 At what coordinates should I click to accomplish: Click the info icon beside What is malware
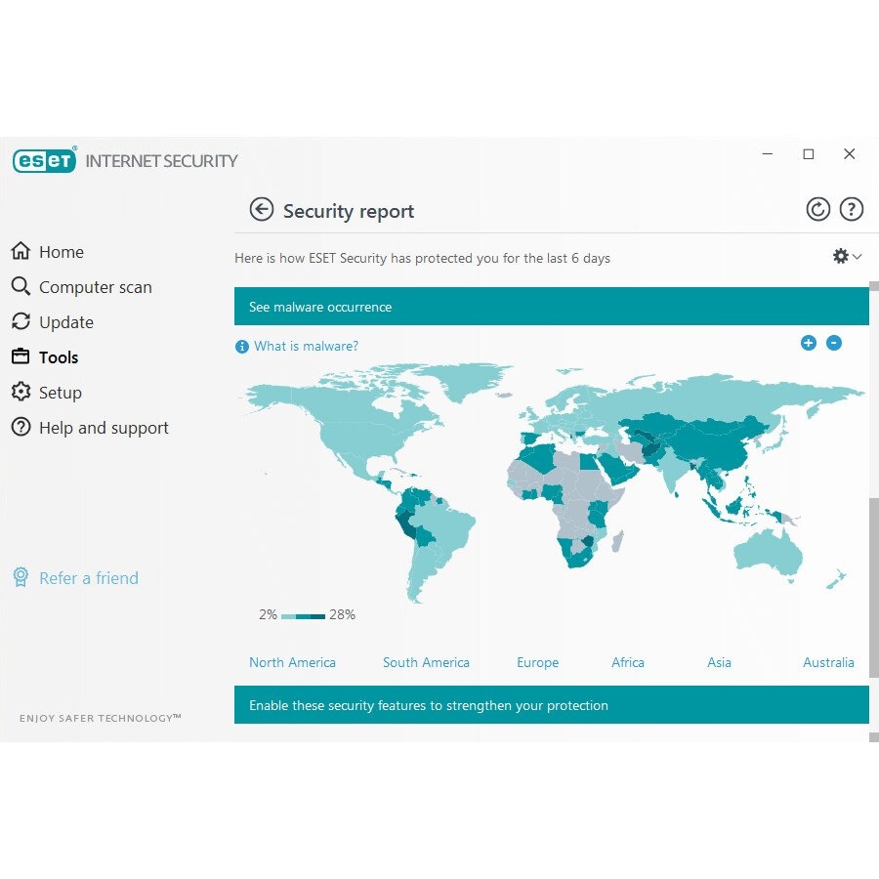coord(241,347)
